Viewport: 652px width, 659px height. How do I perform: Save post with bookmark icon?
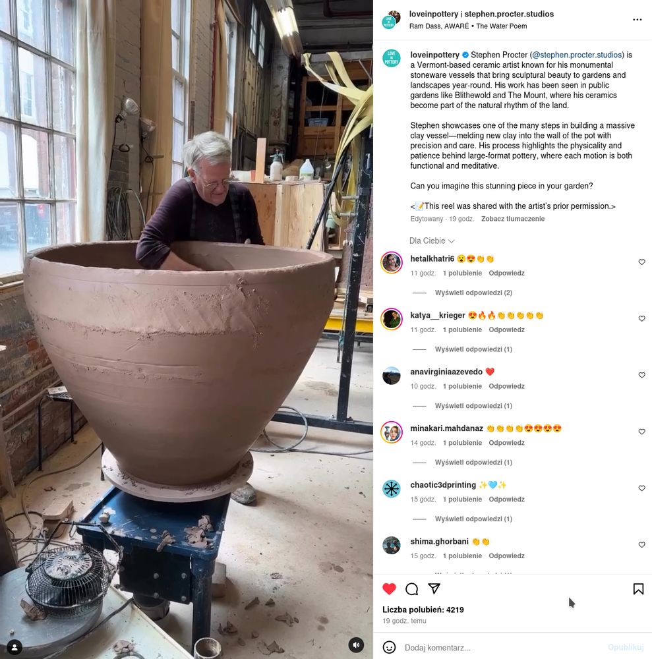638,588
